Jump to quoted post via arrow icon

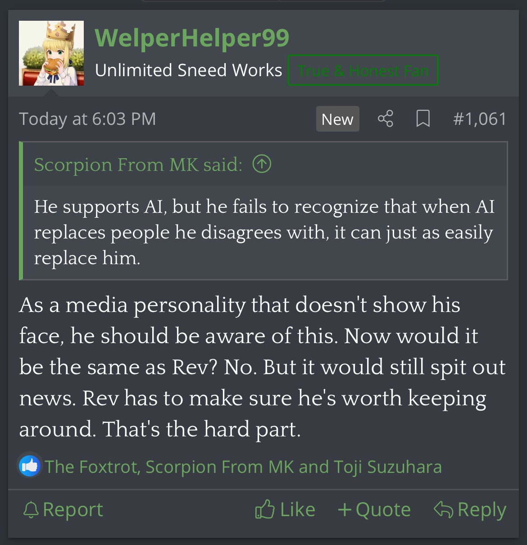click(262, 164)
